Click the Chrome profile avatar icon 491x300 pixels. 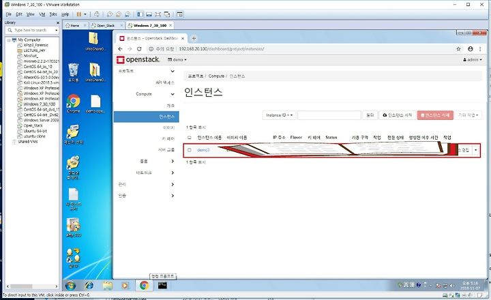(470, 49)
